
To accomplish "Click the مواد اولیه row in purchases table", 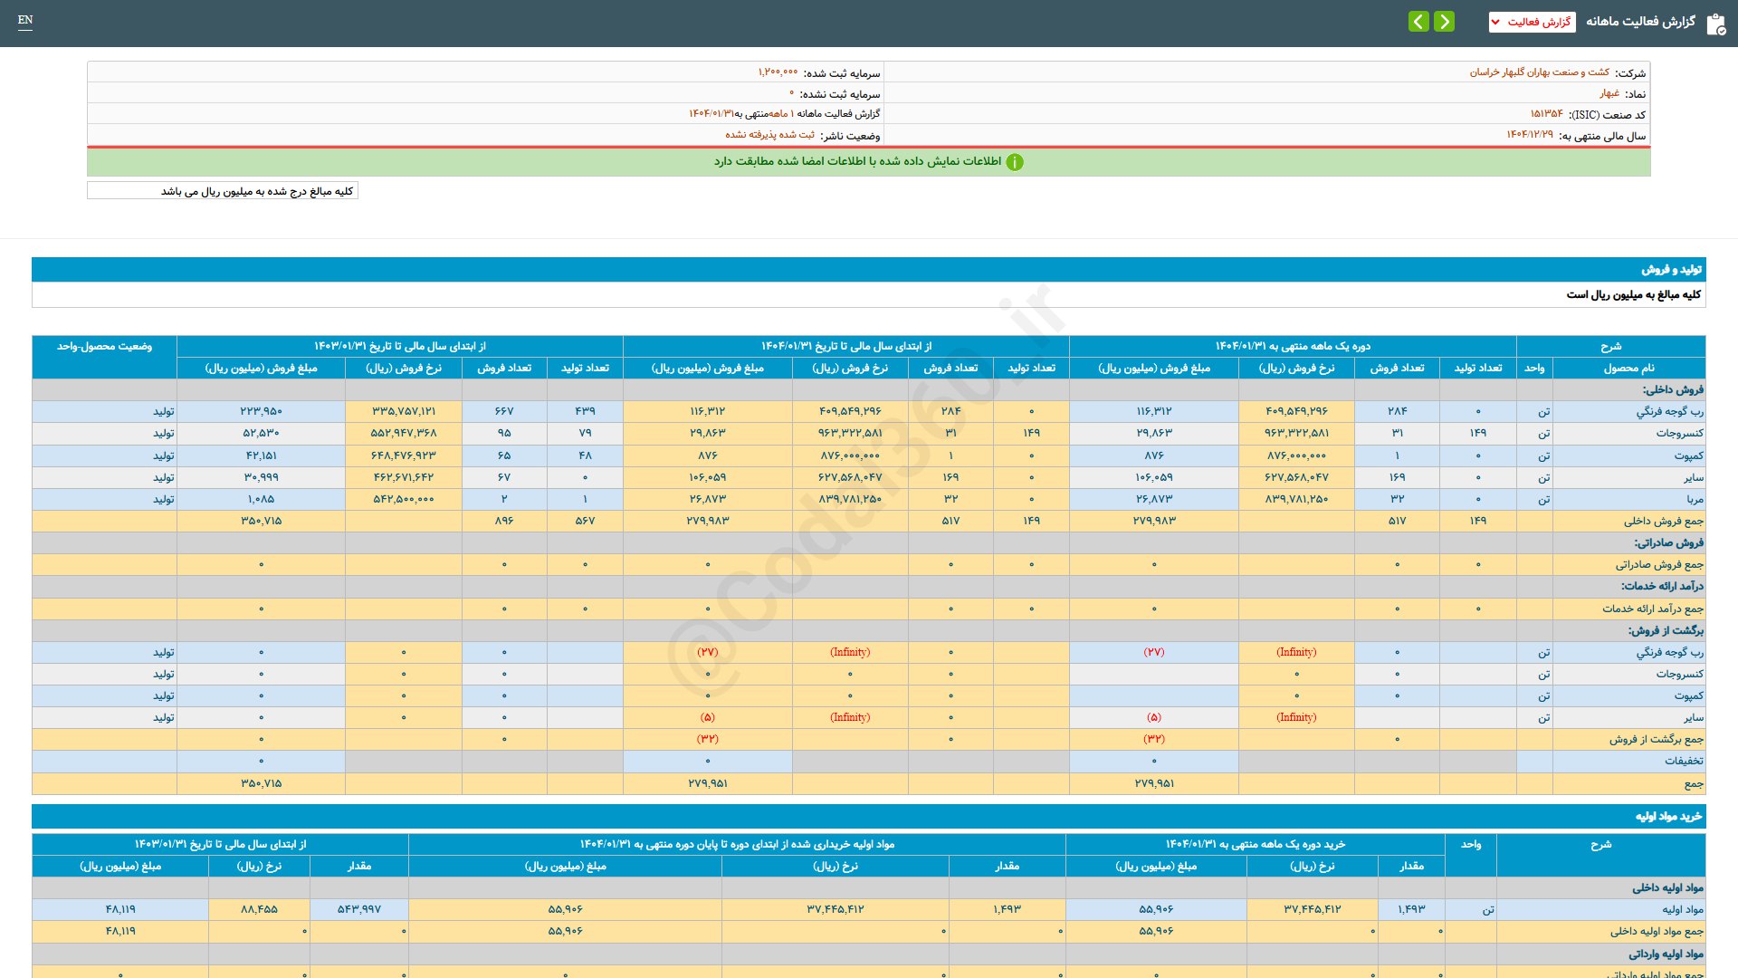I will 1682,909.
